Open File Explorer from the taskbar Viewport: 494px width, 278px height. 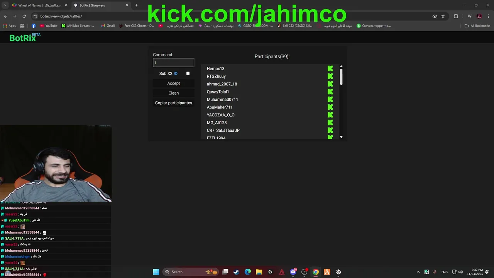click(259, 272)
